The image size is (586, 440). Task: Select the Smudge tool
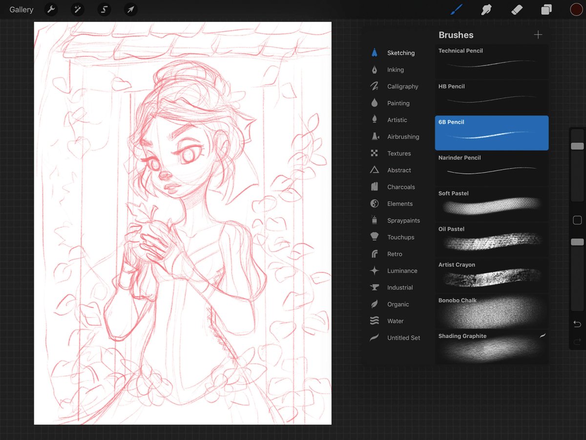point(486,9)
